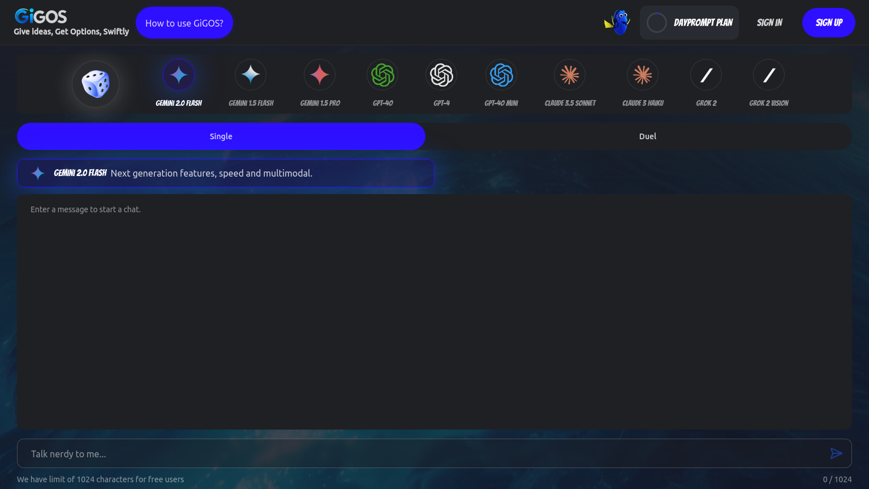Open the Sign In link
869x489 pixels.
tap(769, 23)
